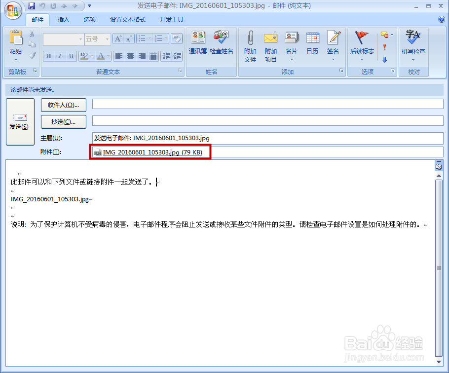Toggle italic formatting
Viewport: 449px width, 373px height.
click(x=60, y=56)
